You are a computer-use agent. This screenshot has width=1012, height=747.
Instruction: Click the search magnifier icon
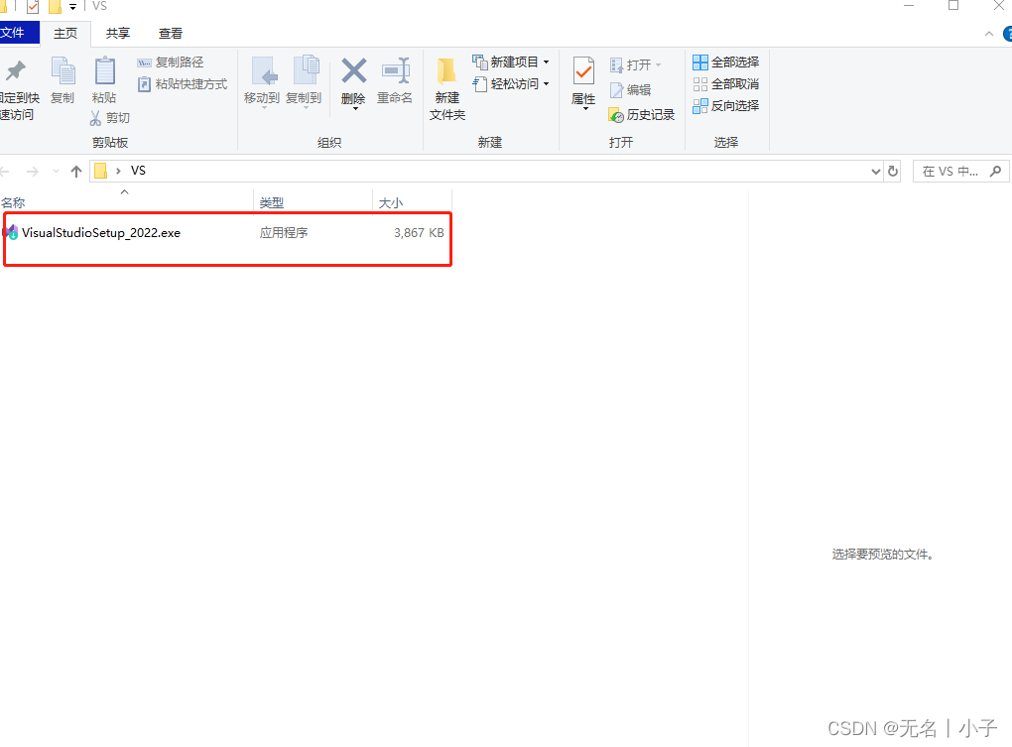(x=996, y=171)
